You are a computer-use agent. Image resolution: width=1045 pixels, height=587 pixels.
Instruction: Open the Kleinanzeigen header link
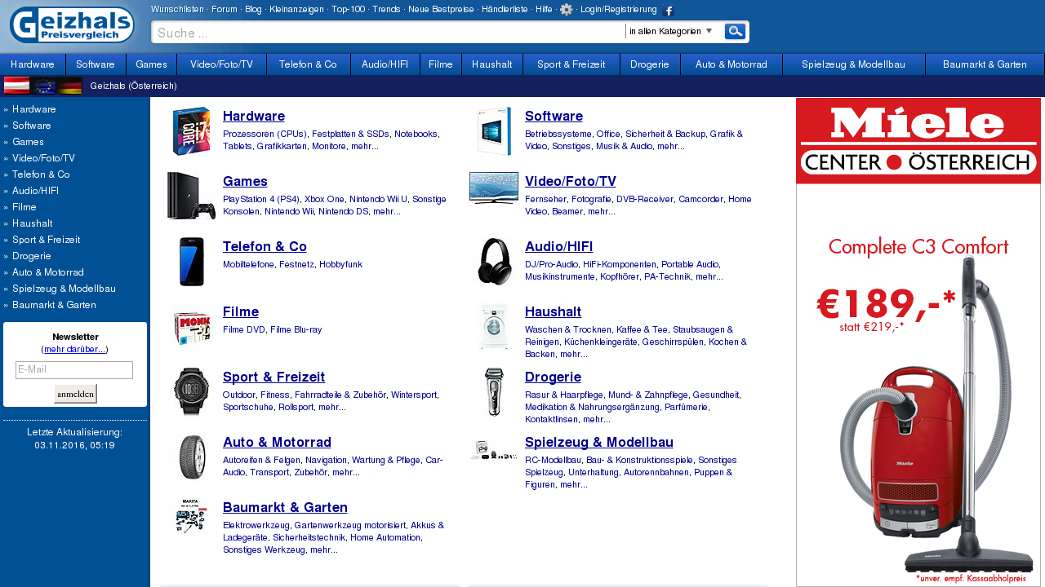click(298, 9)
